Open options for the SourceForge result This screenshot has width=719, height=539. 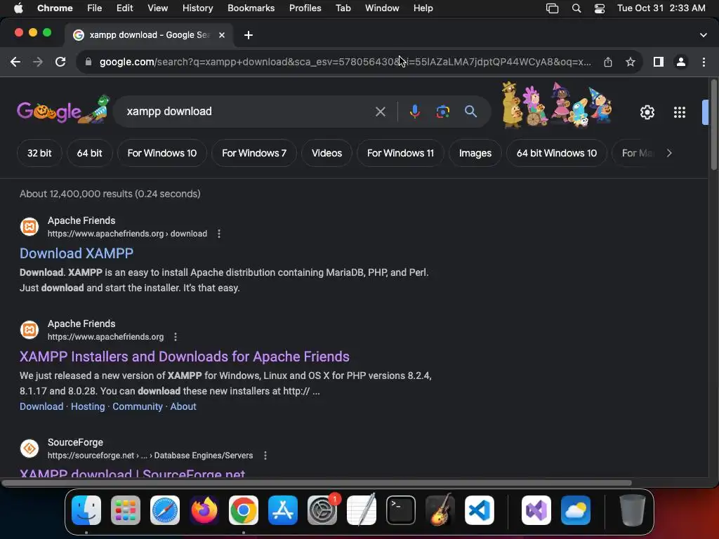tap(265, 455)
